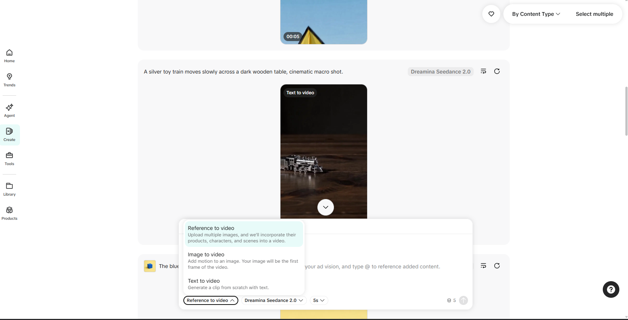Viewport: 628px width, 320px height.
Task: Open the silver toy train video thumbnail
Action: [324, 151]
